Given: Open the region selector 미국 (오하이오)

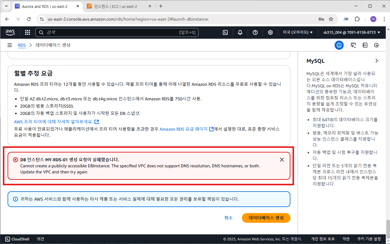Looking at the screenshot, I should (x=298, y=32).
